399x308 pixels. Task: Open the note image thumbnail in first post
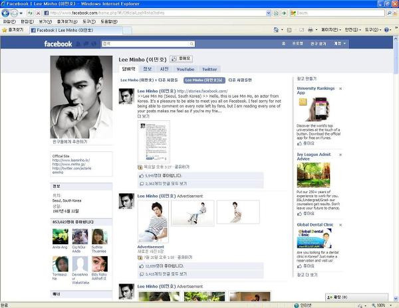(x=154, y=141)
